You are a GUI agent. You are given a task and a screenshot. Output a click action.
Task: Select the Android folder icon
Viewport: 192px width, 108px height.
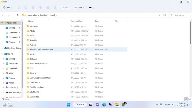coord(28,45)
